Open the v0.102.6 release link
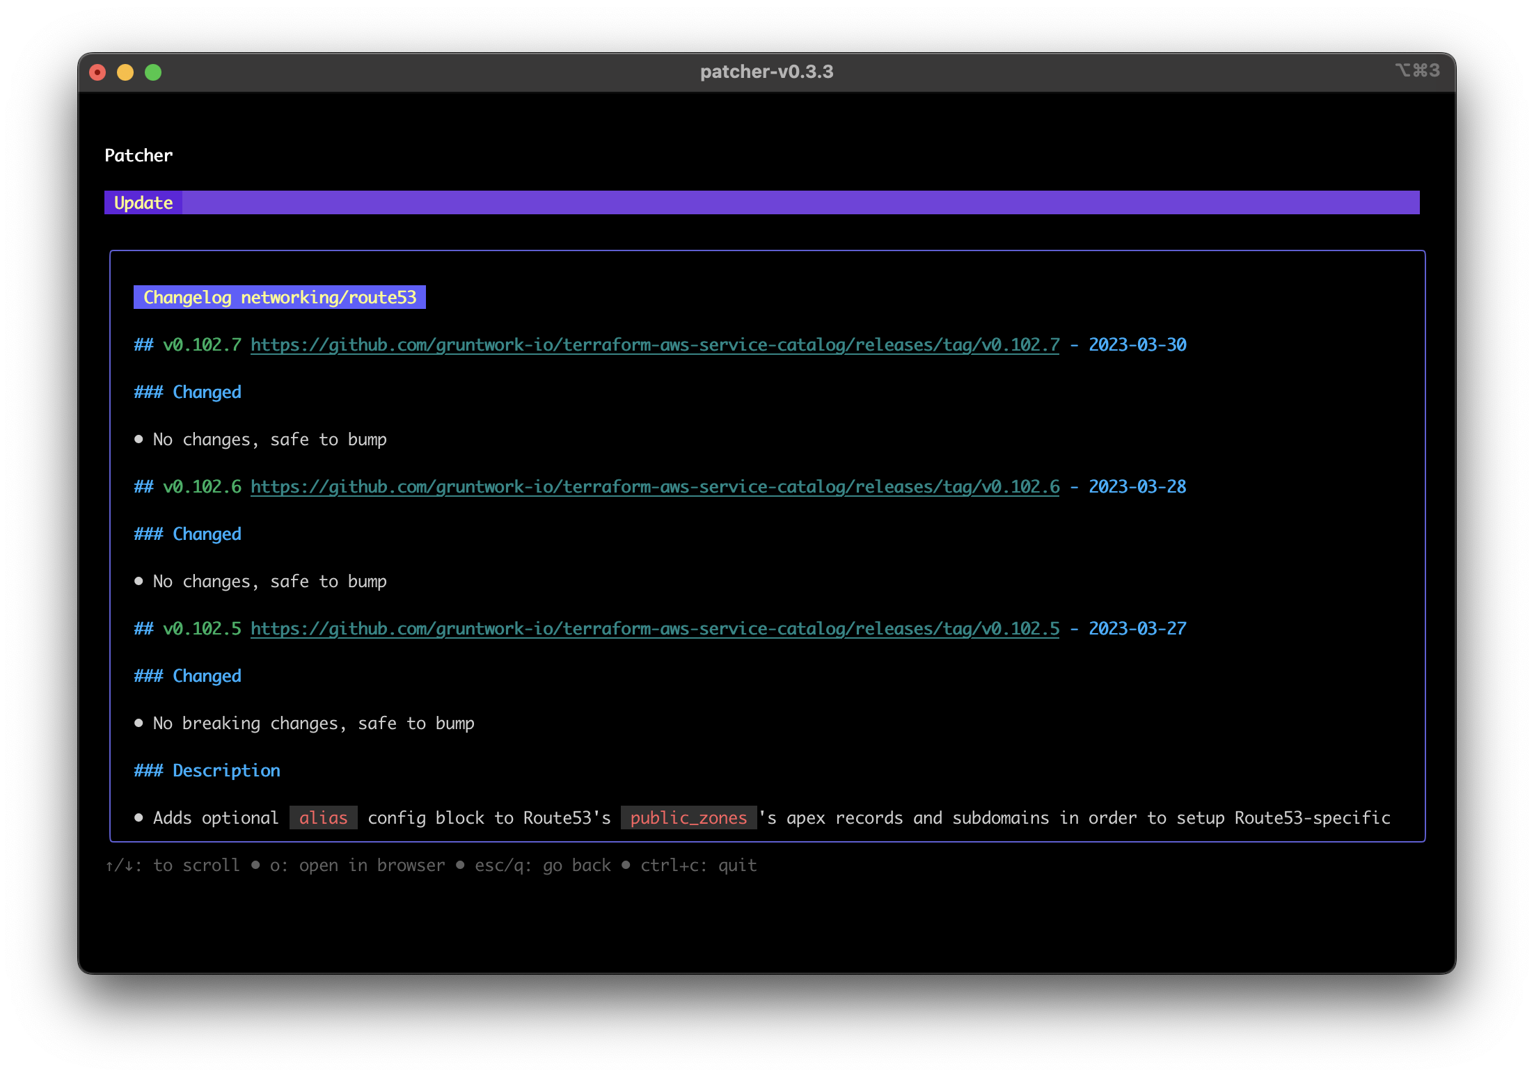 tap(654, 486)
